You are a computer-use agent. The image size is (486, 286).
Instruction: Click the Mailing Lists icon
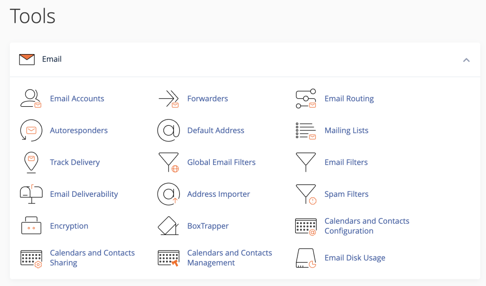pyautogui.click(x=306, y=131)
